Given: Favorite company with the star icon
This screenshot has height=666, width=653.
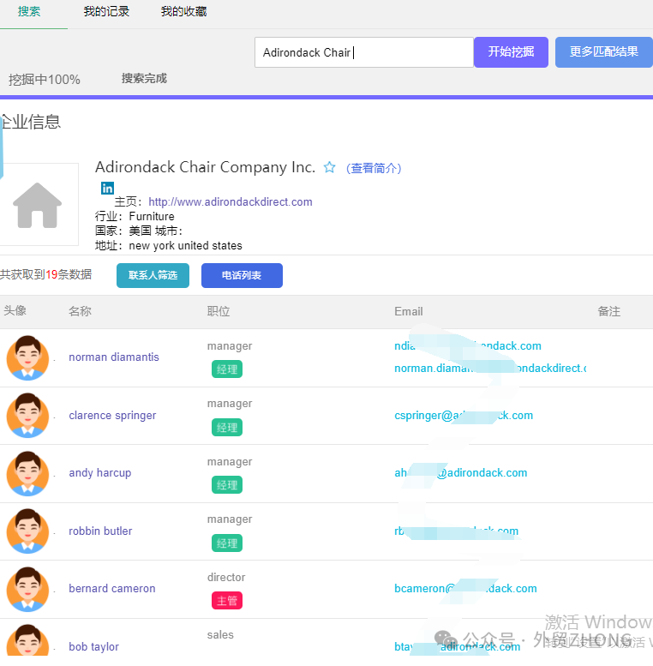Looking at the screenshot, I should pos(329,167).
